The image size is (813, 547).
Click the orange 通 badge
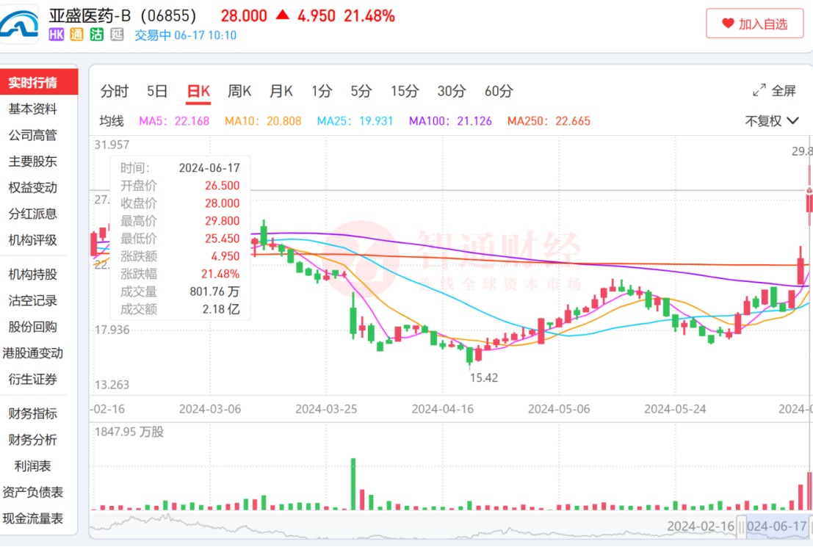pos(76,35)
